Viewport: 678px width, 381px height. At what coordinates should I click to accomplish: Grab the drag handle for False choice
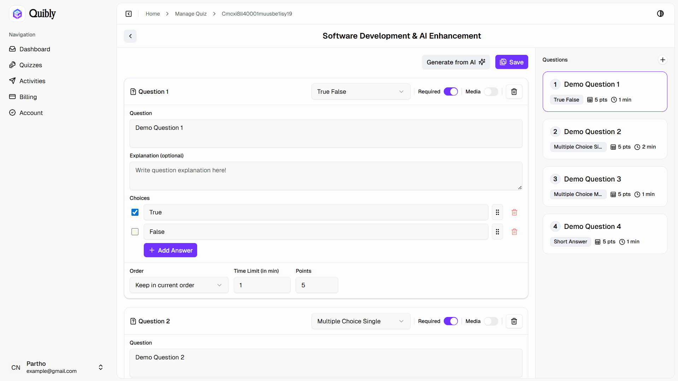pyautogui.click(x=497, y=232)
